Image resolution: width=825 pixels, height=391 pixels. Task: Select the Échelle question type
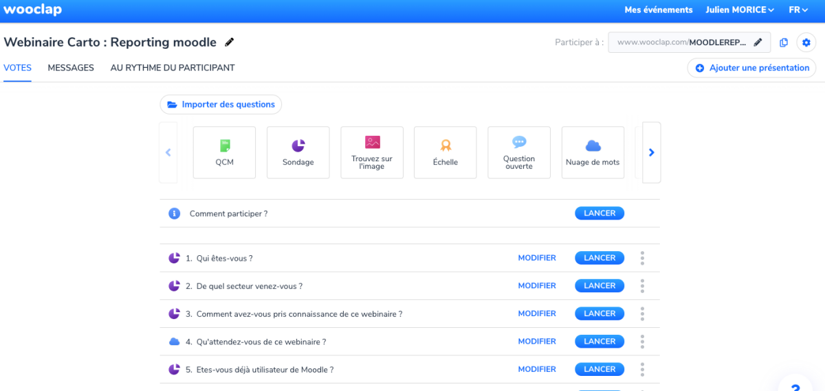point(445,152)
